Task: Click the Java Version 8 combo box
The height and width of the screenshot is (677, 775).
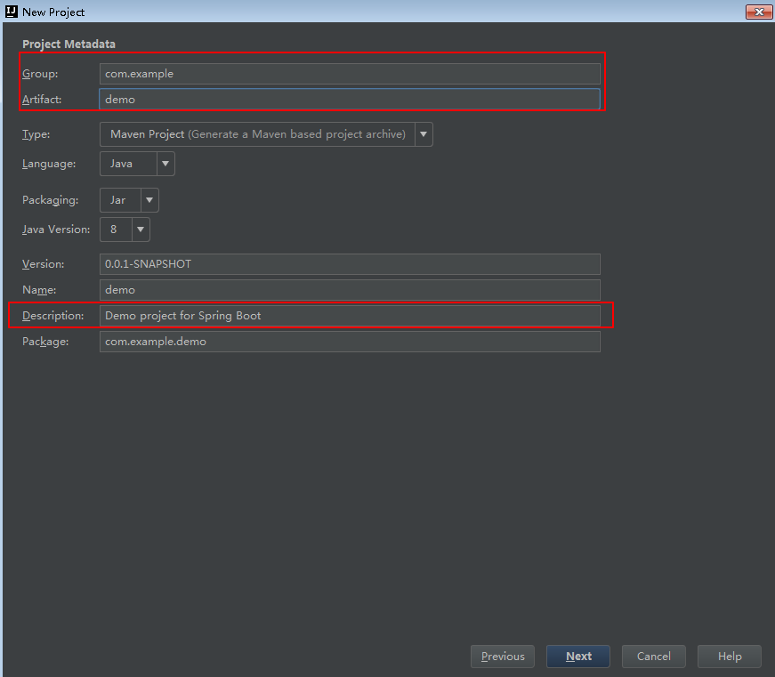Action: point(115,230)
